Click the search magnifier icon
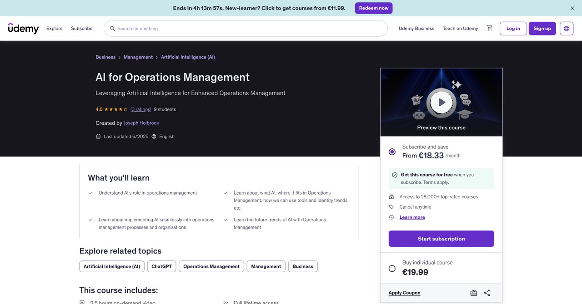Viewport: 582px width, 304px height. pos(112,29)
